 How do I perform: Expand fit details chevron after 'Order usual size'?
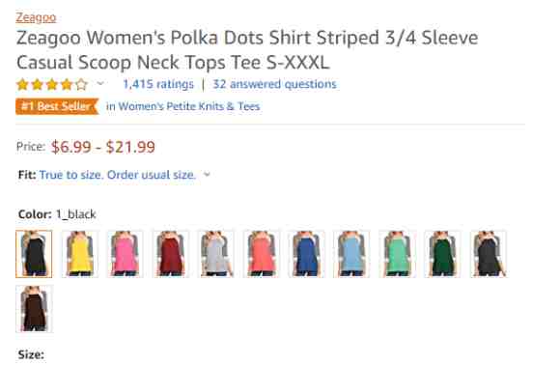pos(207,175)
